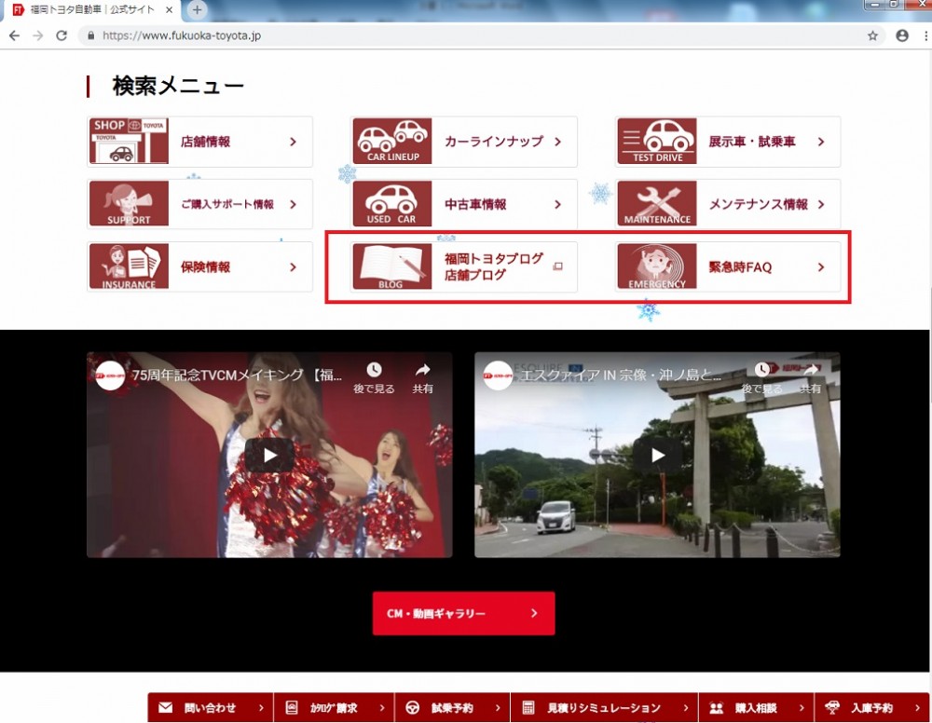The image size is (932, 723).
Task: Expand the 保険情報 chevron arrow
Action: (293, 267)
